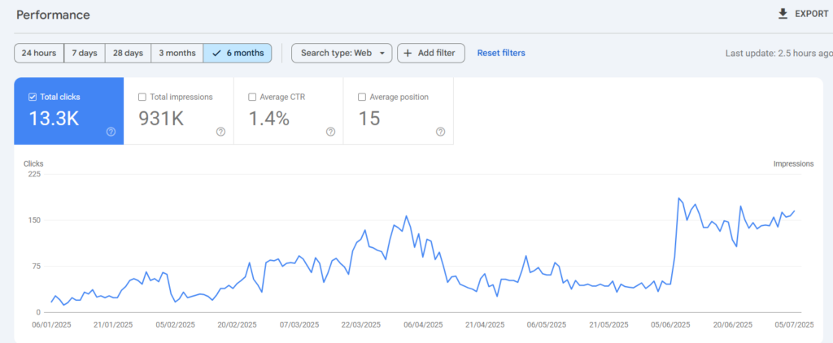Uncheck the Total clicks checkbox
Image resolution: width=833 pixels, height=343 pixels.
(x=33, y=98)
